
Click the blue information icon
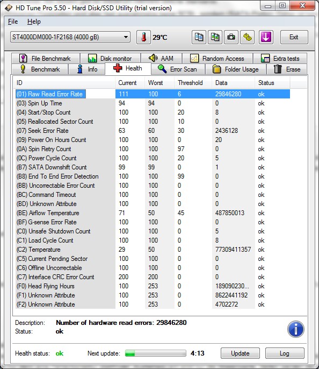(x=295, y=329)
